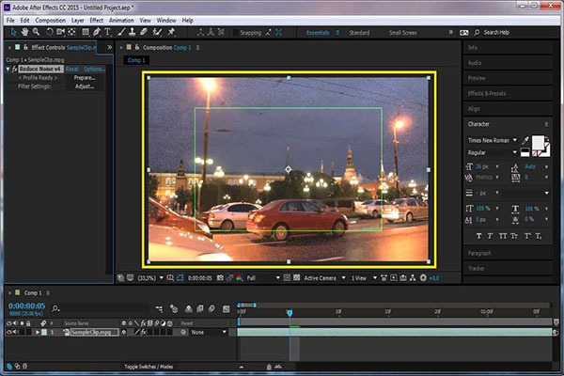Viewport: 564px width, 376px height.
Task: Take a snapshot with camera icon
Action: [x=220, y=278]
